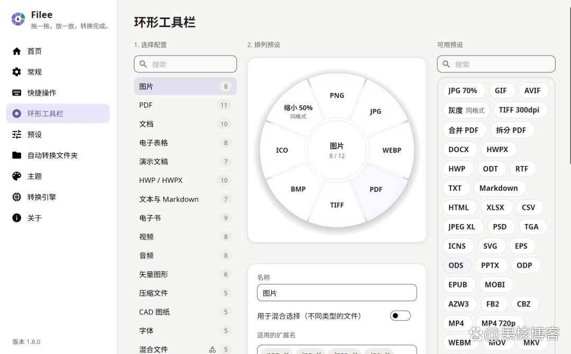This screenshot has width=571, height=354.
Task: Focus the 选择配置 search box
Action: (186, 64)
